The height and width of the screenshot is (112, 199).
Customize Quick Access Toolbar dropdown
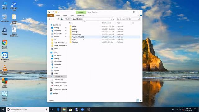click(58, 12)
